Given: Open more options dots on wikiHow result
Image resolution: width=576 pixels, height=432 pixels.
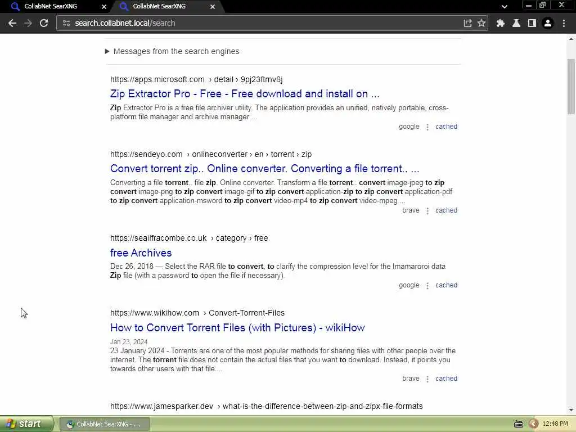Looking at the screenshot, I should [x=427, y=379].
